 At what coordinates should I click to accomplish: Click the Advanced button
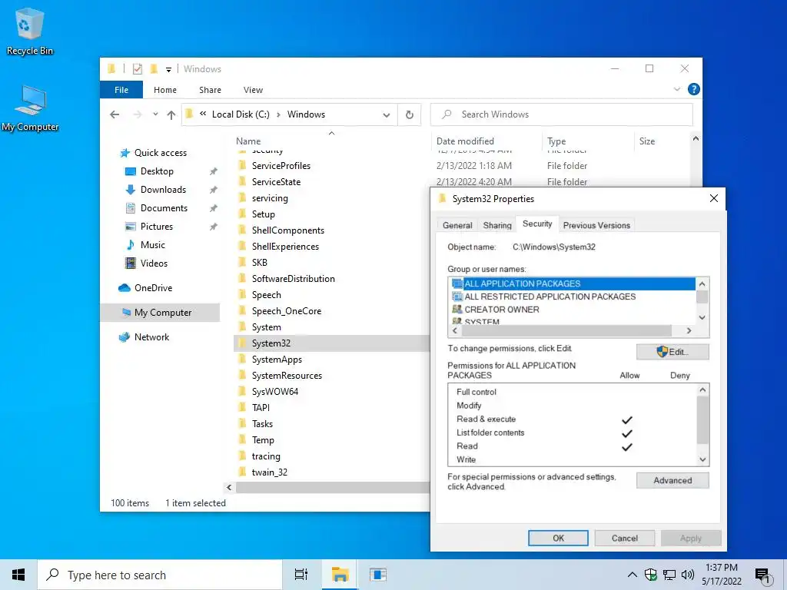click(x=672, y=481)
